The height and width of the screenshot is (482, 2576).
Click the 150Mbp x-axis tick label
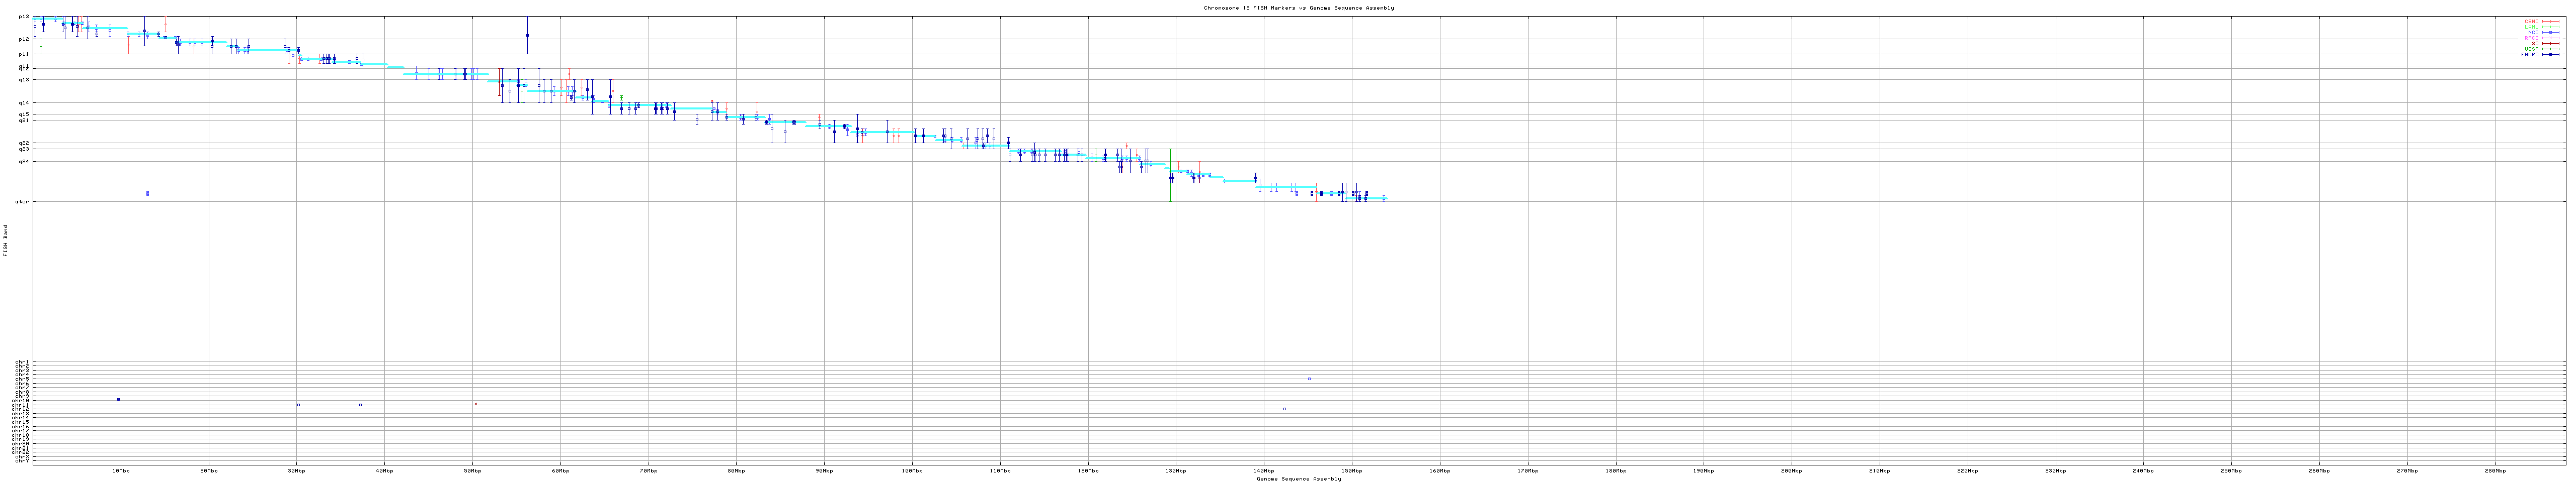[x=1351, y=470]
